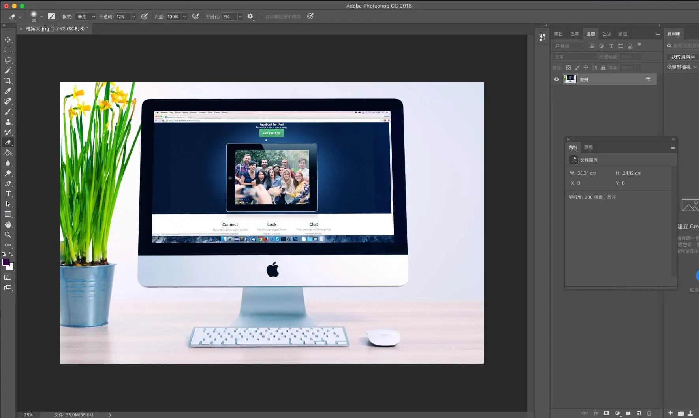Image resolution: width=699 pixels, height=418 pixels.
Task: Create a new layer icon
Action: pos(639,413)
